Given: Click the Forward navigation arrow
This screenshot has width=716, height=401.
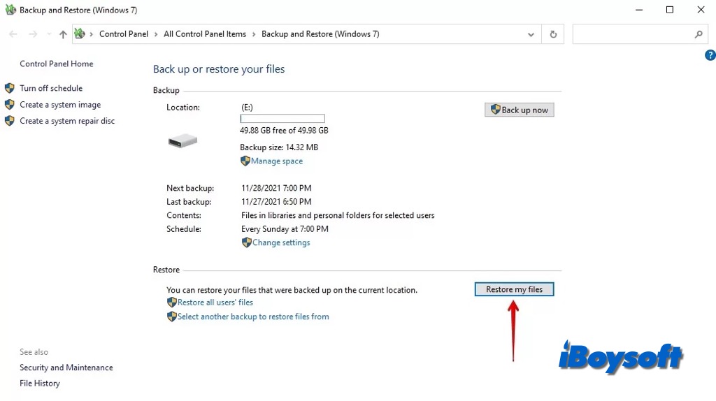Looking at the screenshot, I should pos(33,34).
